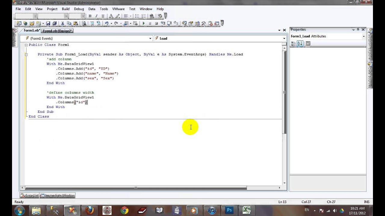Open the Add New Item dropdown arrow
385x216 pixels.
coord(43,23)
